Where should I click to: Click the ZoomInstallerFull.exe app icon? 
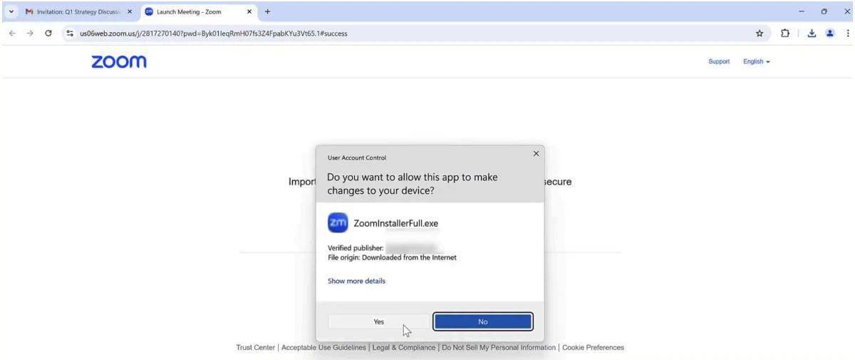[x=338, y=223]
